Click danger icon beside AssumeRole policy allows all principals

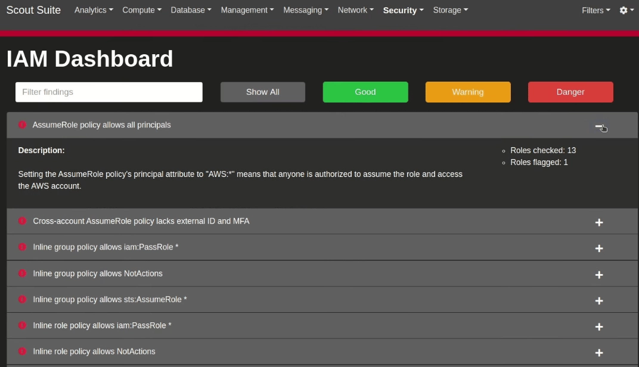(x=22, y=125)
